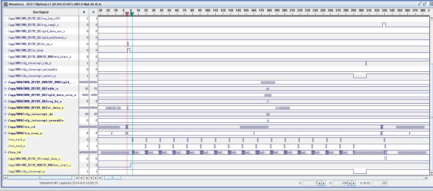The height and width of the screenshot is (191, 433).
Task: Move signal-name scrollbar right with its arrow
Action: (x=77, y=178)
